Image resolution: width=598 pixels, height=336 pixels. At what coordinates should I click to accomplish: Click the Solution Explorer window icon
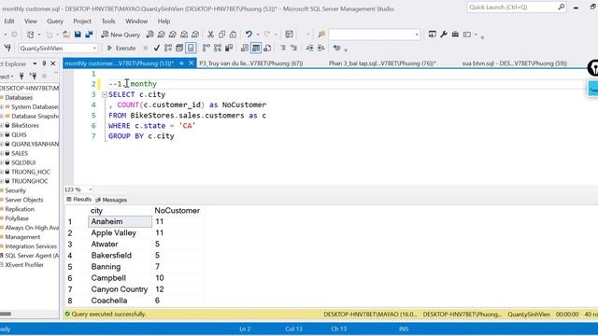click(432, 35)
